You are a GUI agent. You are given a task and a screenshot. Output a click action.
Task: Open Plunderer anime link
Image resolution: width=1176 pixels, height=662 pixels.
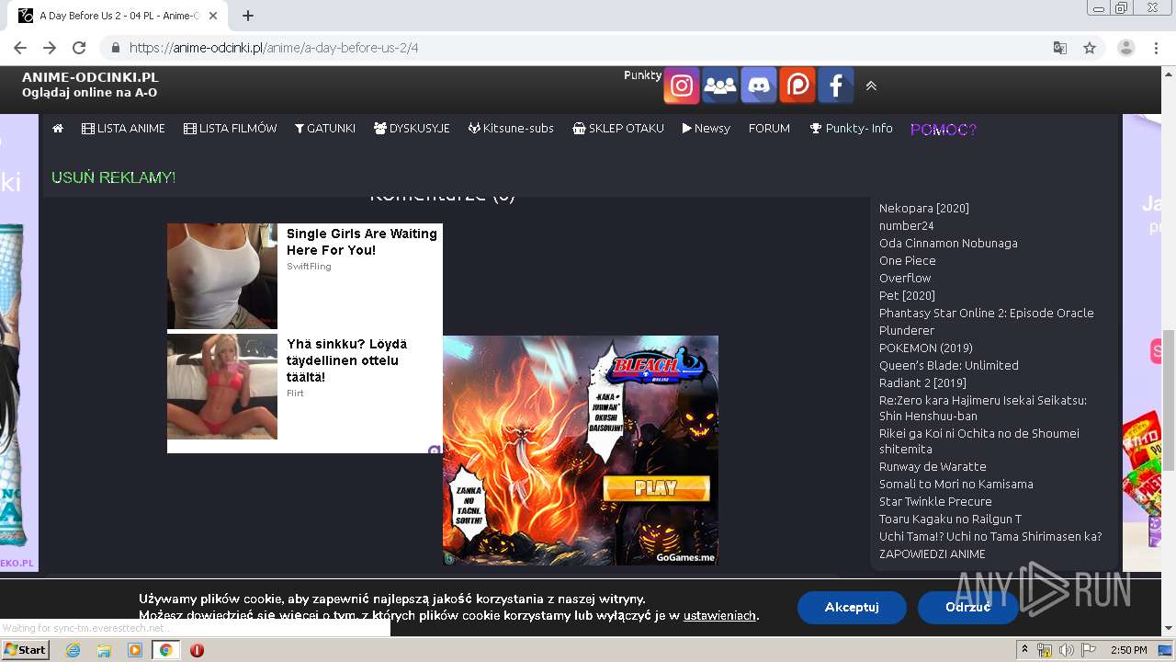point(907,331)
